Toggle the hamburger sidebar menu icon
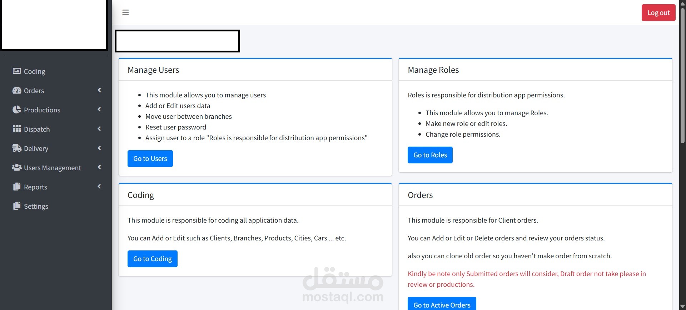 pyautogui.click(x=125, y=12)
